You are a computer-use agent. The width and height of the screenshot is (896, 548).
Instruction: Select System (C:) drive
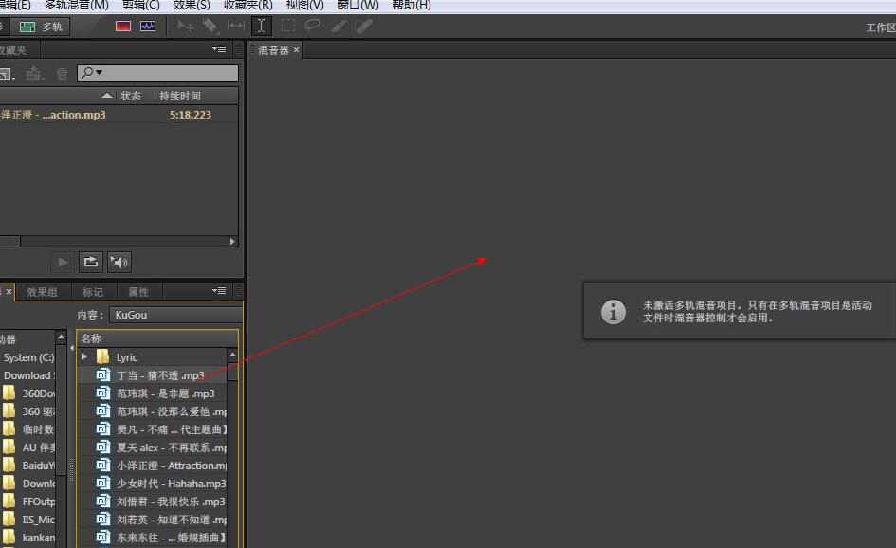point(27,357)
